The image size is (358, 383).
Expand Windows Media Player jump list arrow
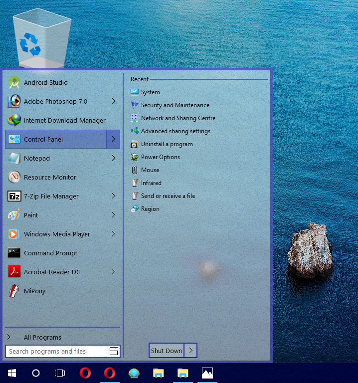(114, 234)
